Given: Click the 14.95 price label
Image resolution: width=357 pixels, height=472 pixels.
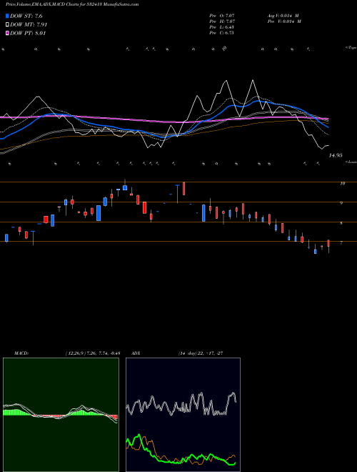Looking at the screenshot, I should 336,155.
